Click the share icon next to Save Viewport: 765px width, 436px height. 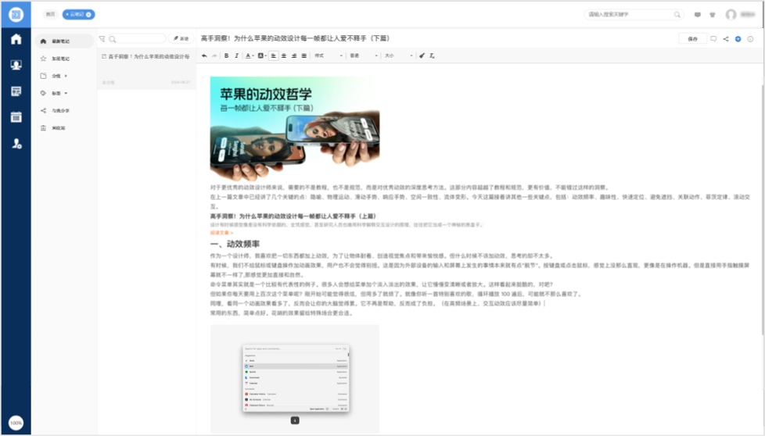click(x=726, y=38)
